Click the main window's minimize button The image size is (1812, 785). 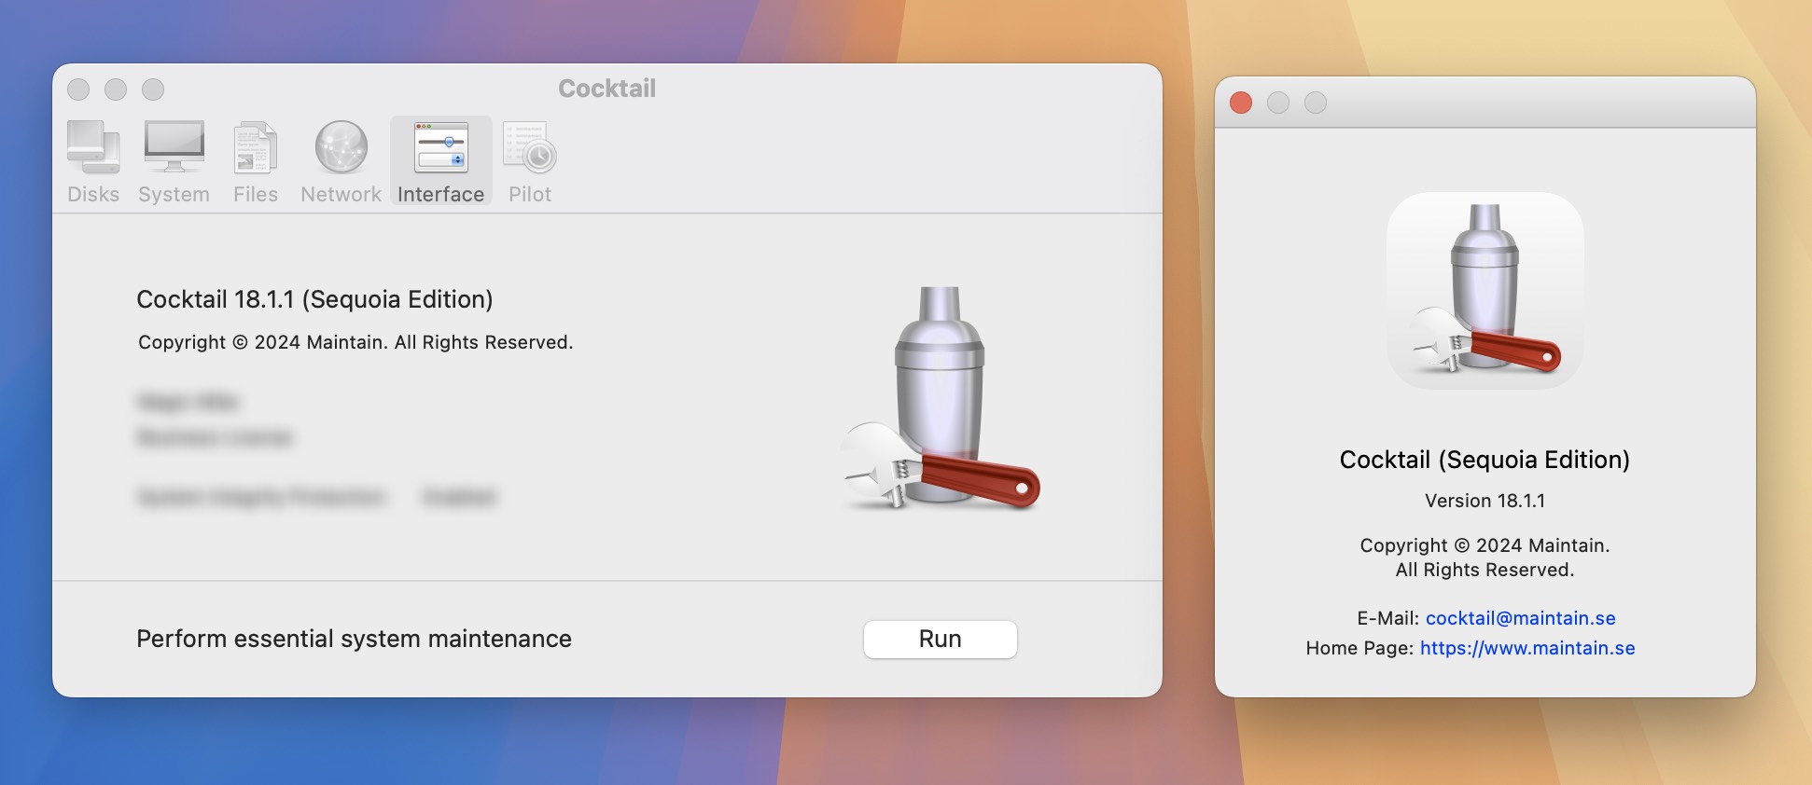[116, 90]
